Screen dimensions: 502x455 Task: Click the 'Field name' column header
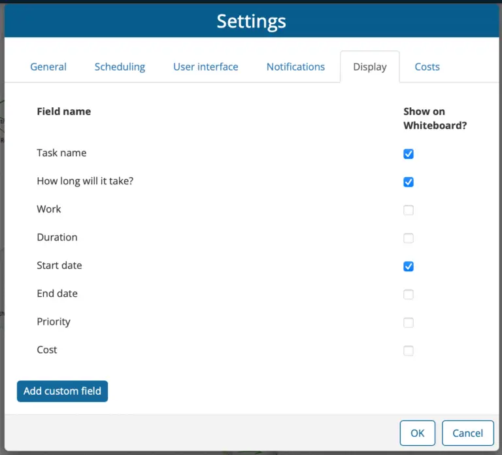pos(63,111)
